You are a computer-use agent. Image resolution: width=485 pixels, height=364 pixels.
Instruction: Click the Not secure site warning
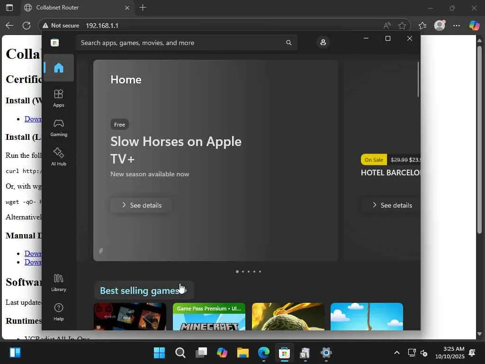point(61,26)
